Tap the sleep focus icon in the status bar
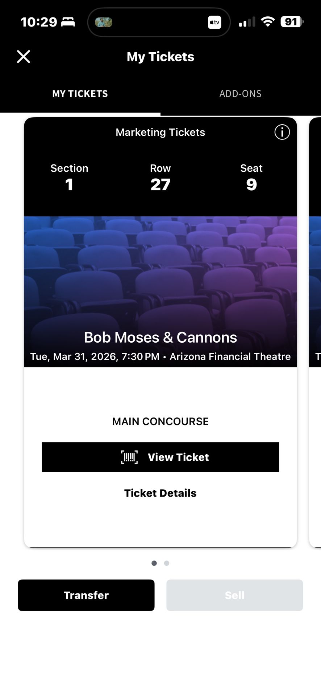The image size is (321, 697). 67,21
